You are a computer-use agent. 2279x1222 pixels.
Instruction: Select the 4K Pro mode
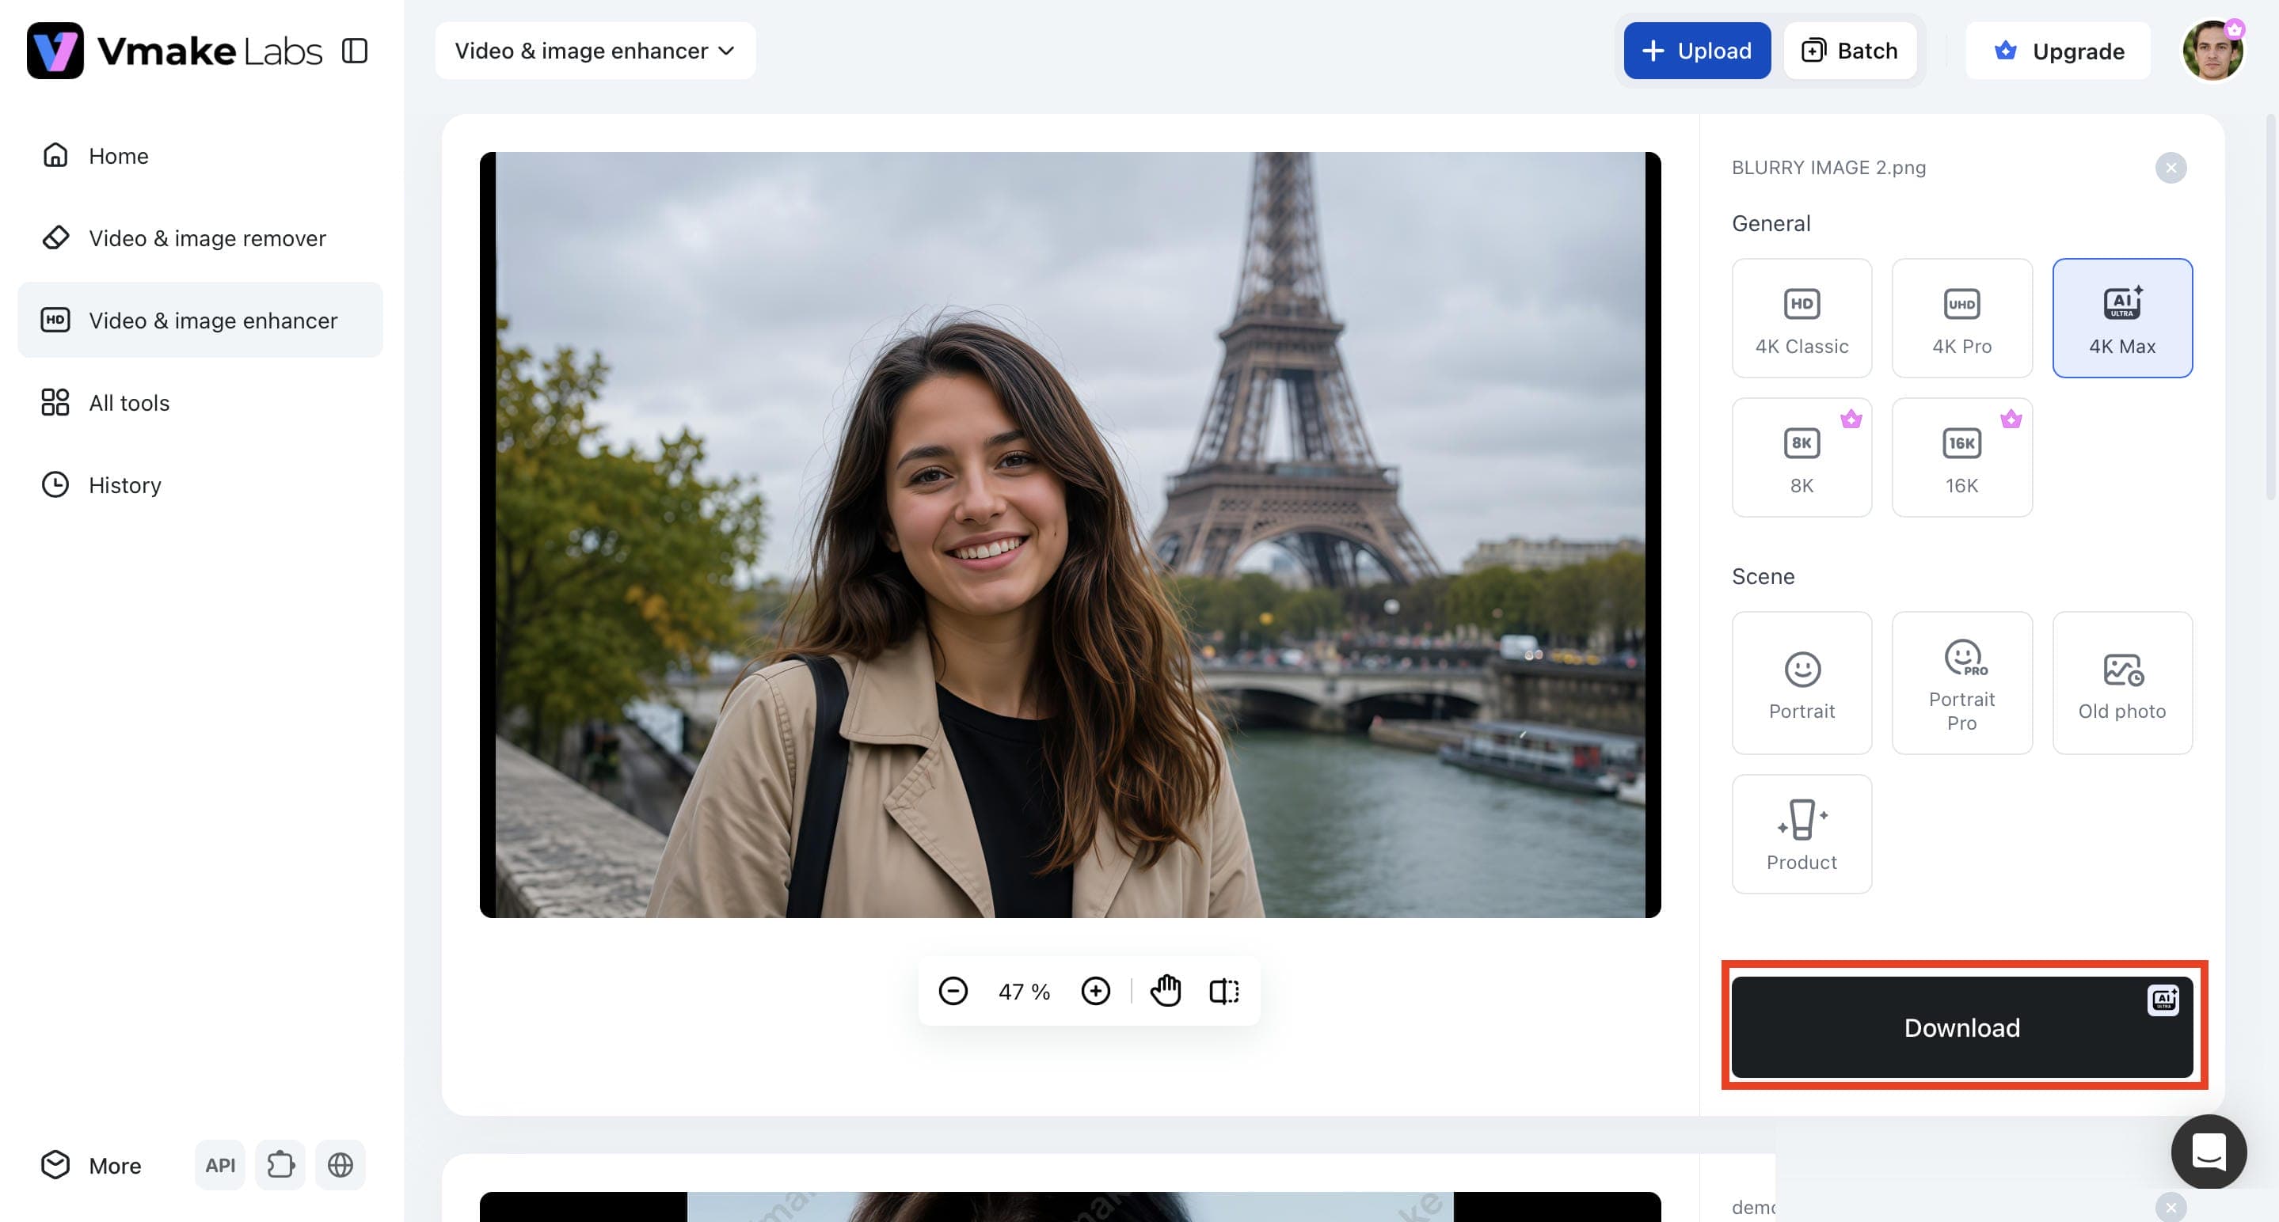pyautogui.click(x=1961, y=318)
